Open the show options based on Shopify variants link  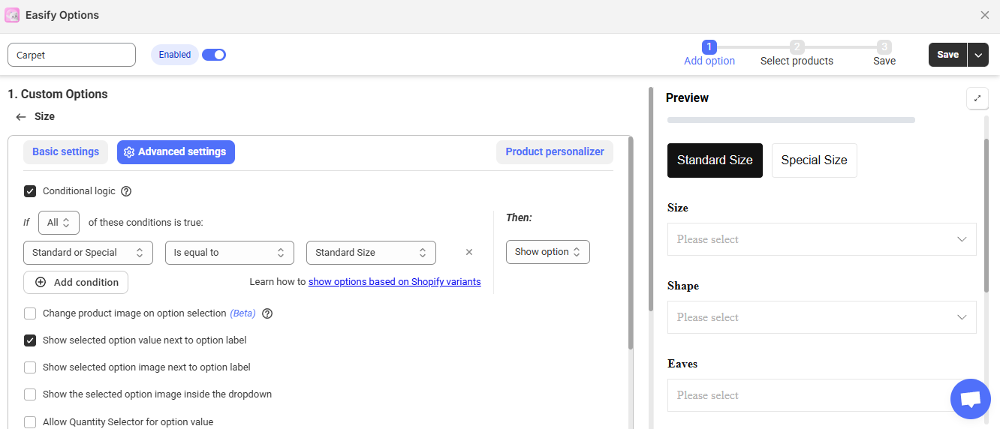pyautogui.click(x=394, y=282)
